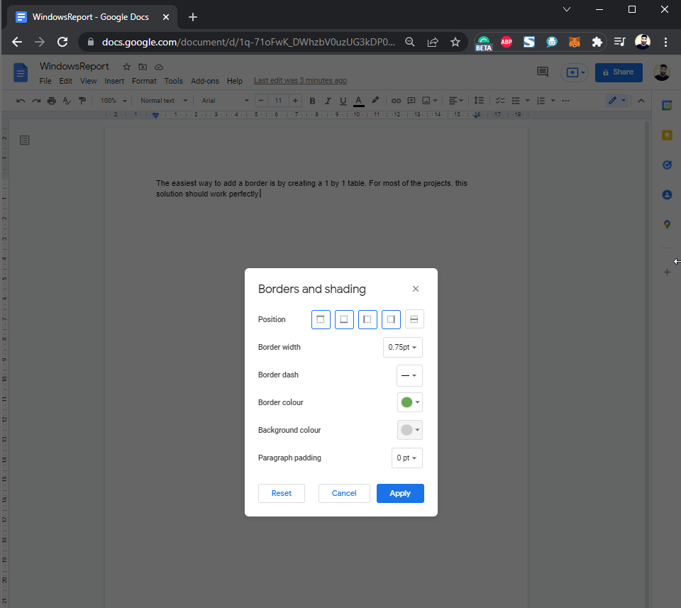Toggle the left border position
The width and height of the screenshot is (681, 608).
(x=367, y=319)
